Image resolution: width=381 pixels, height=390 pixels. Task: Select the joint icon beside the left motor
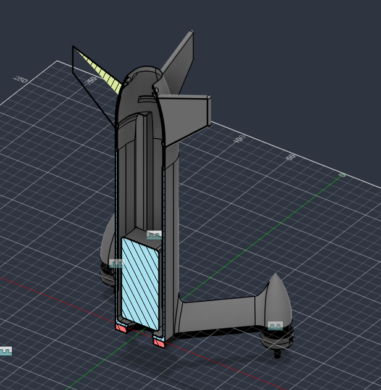117,263
